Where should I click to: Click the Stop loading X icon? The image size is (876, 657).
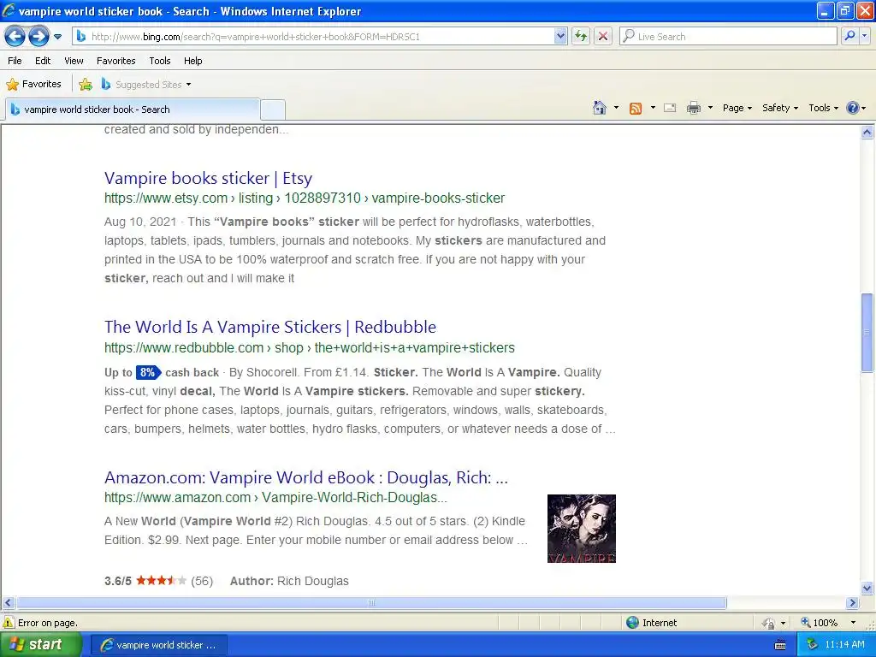point(603,37)
